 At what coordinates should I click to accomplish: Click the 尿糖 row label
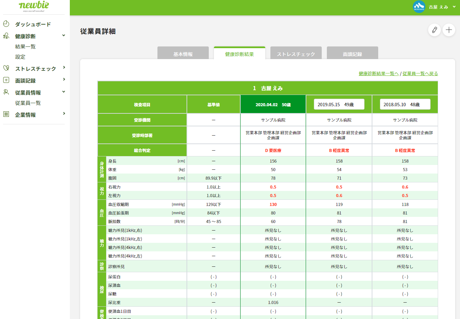[x=112, y=294]
